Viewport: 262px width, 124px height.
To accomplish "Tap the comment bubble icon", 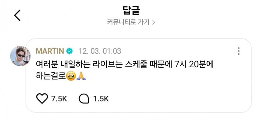I will [x=84, y=99].
